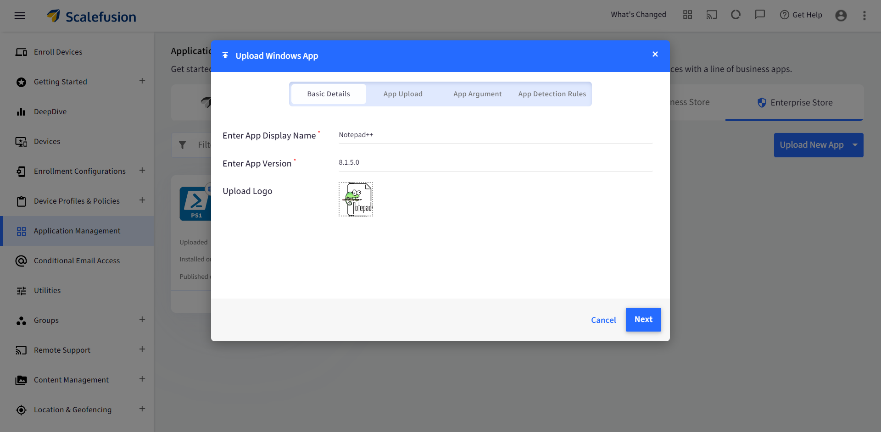Click the Conditional Email Access at-sign icon
The width and height of the screenshot is (881, 432).
pyautogui.click(x=21, y=261)
